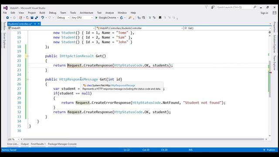The height and width of the screenshot is (157, 279).
Task: Click the "Student not found" string
Action: [x=202, y=103]
